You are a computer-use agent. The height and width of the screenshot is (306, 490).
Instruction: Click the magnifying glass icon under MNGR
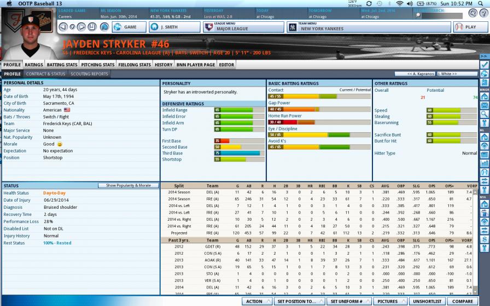[485, 114]
